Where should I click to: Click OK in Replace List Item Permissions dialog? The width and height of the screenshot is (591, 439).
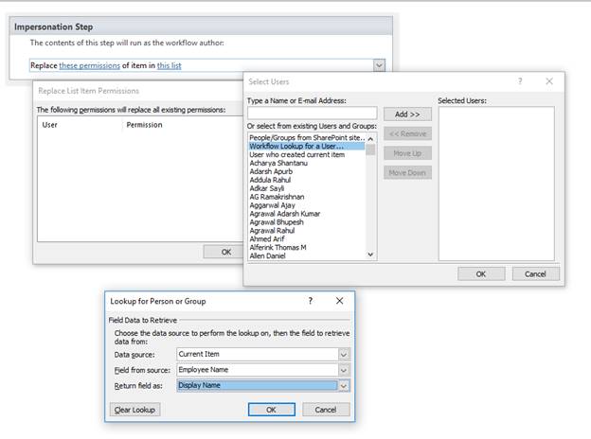225,252
